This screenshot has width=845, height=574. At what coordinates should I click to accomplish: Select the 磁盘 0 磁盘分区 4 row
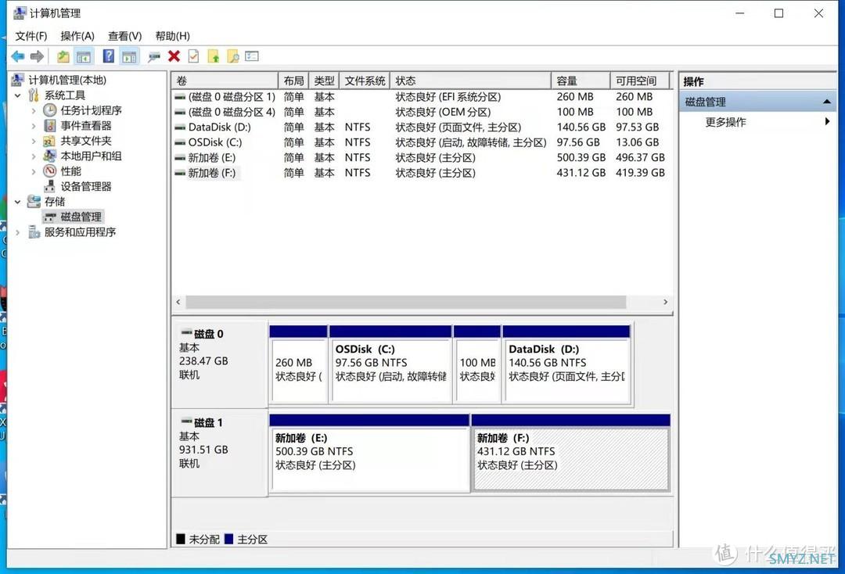pyautogui.click(x=420, y=112)
